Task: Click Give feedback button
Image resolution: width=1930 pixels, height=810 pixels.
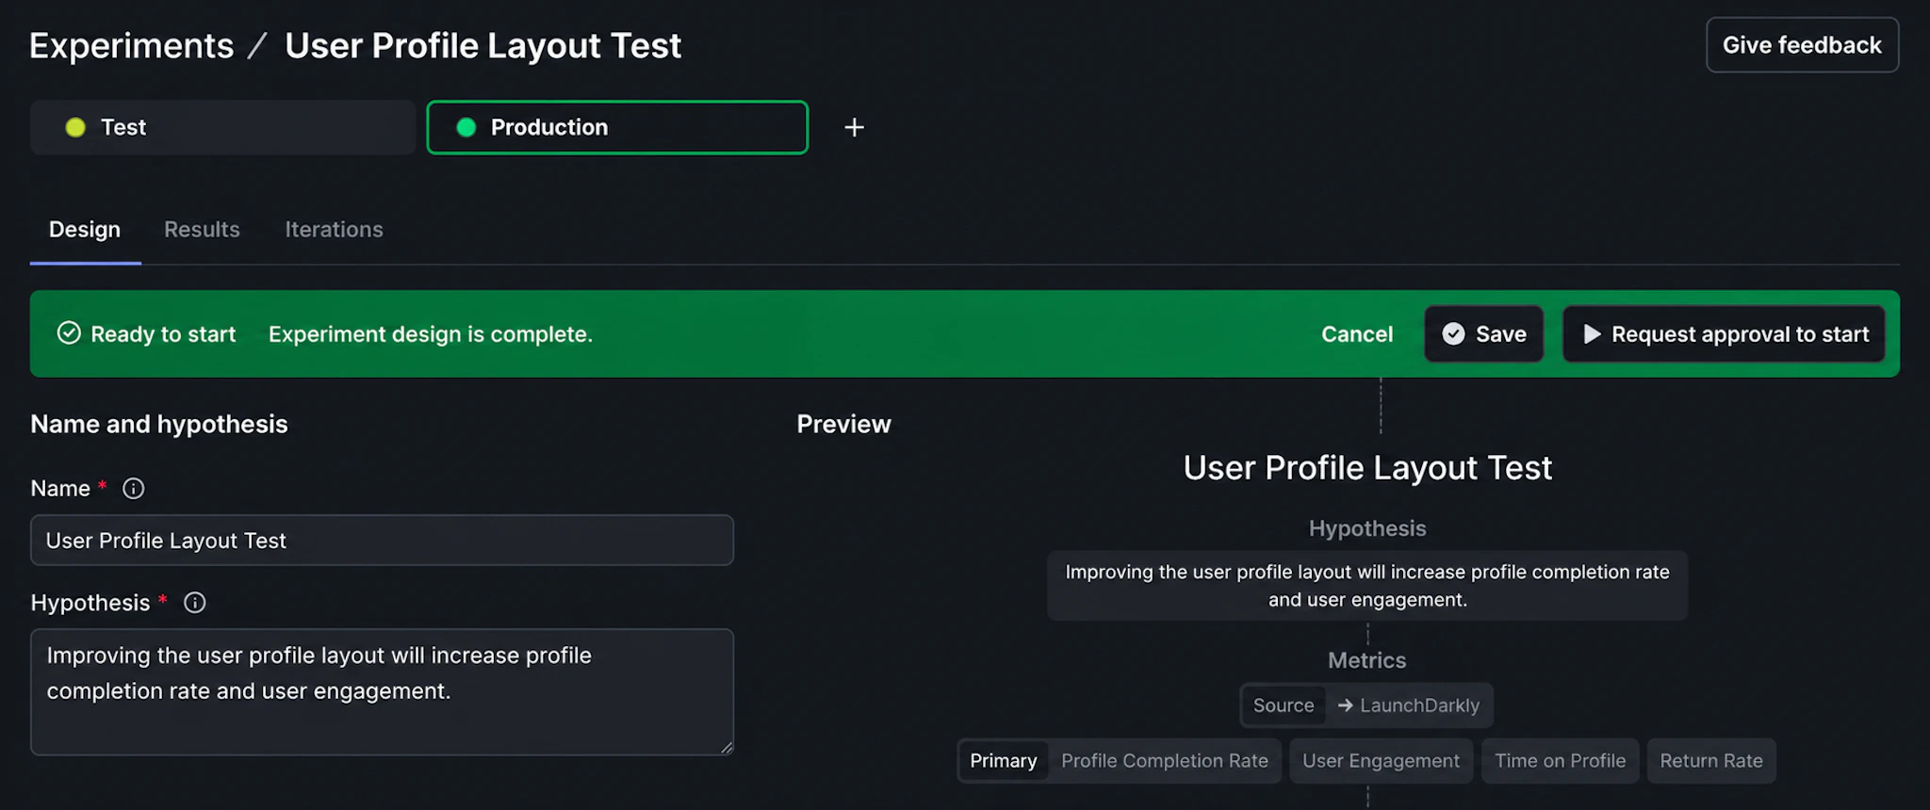Action: (x=1802, y=45)
